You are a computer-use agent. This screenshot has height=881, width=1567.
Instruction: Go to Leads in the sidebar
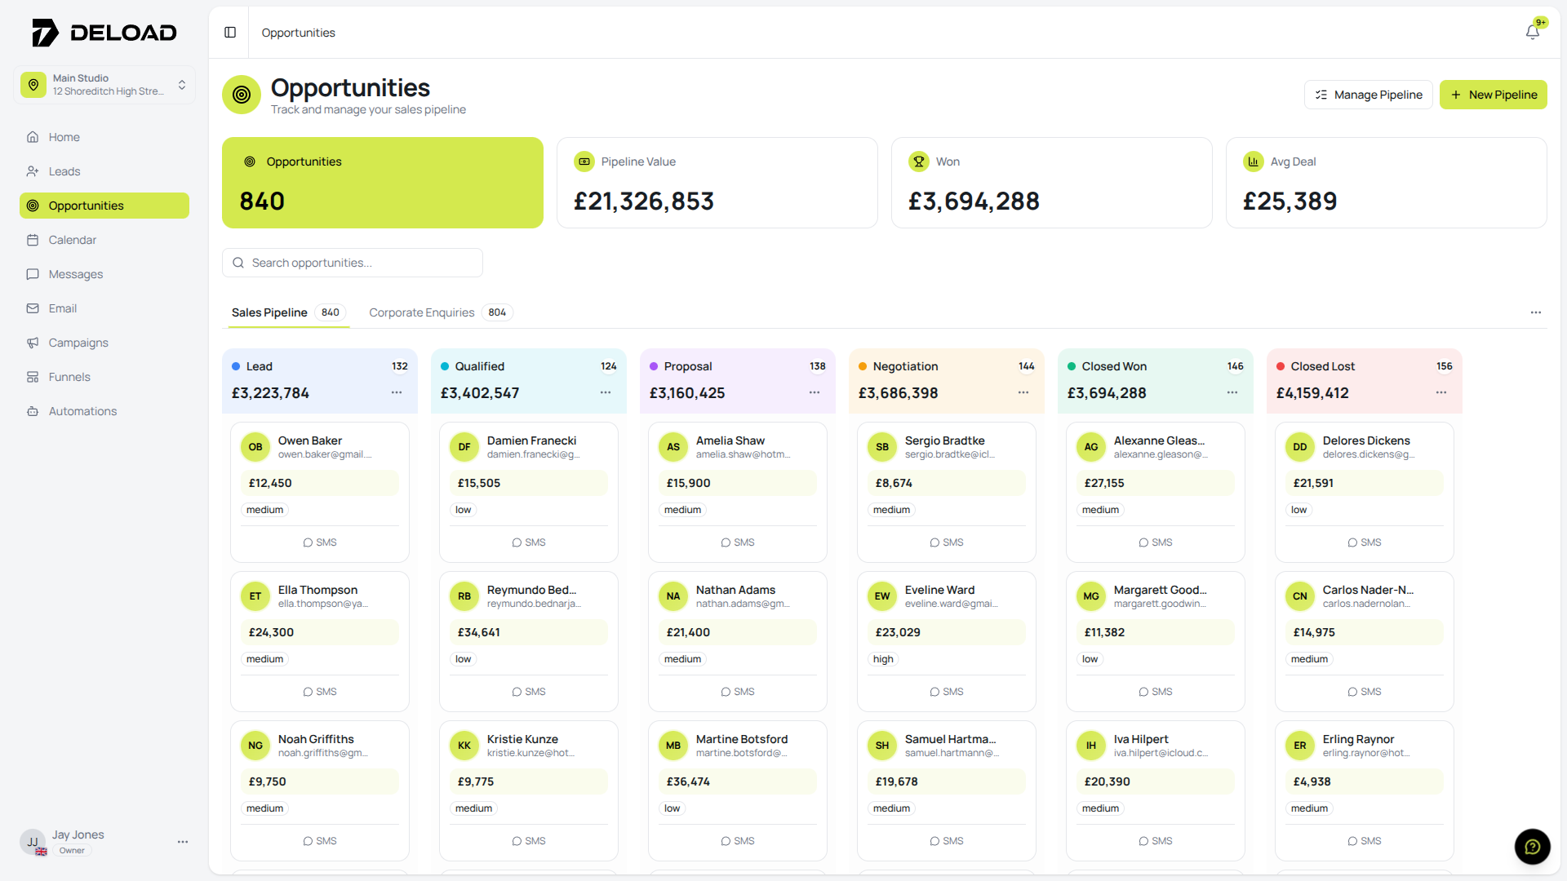104,171
